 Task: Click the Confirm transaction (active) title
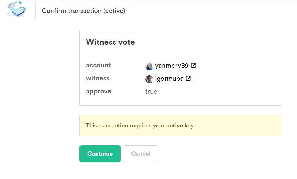[x=84, y=11]
